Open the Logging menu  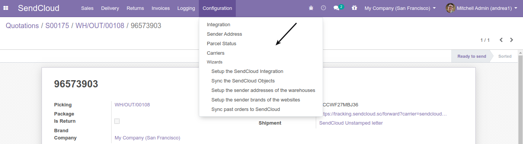pos(186,8)
